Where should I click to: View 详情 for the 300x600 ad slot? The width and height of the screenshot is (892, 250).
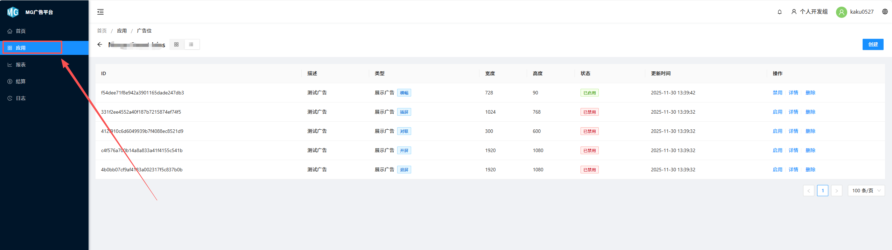point(793,131)
